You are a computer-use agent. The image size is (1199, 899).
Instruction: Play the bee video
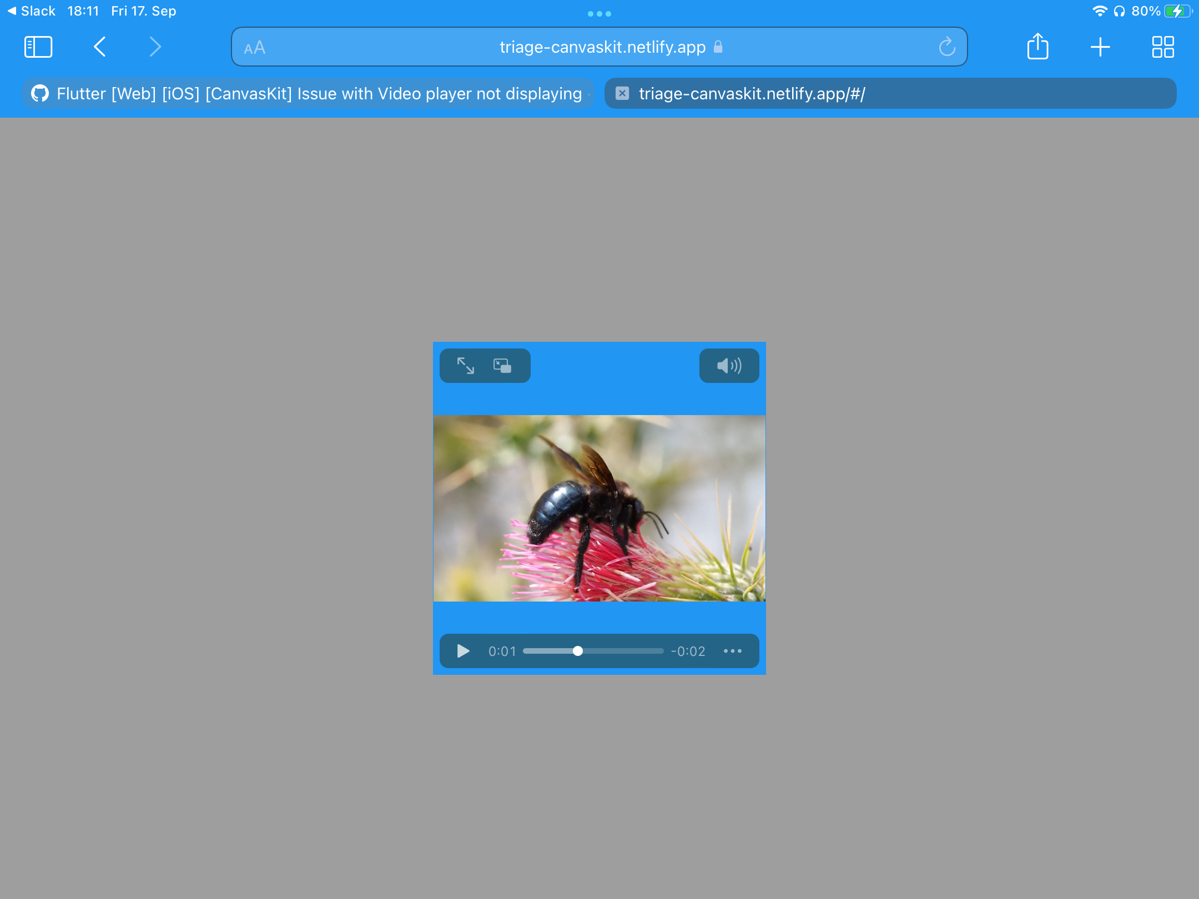click(463, 651)
